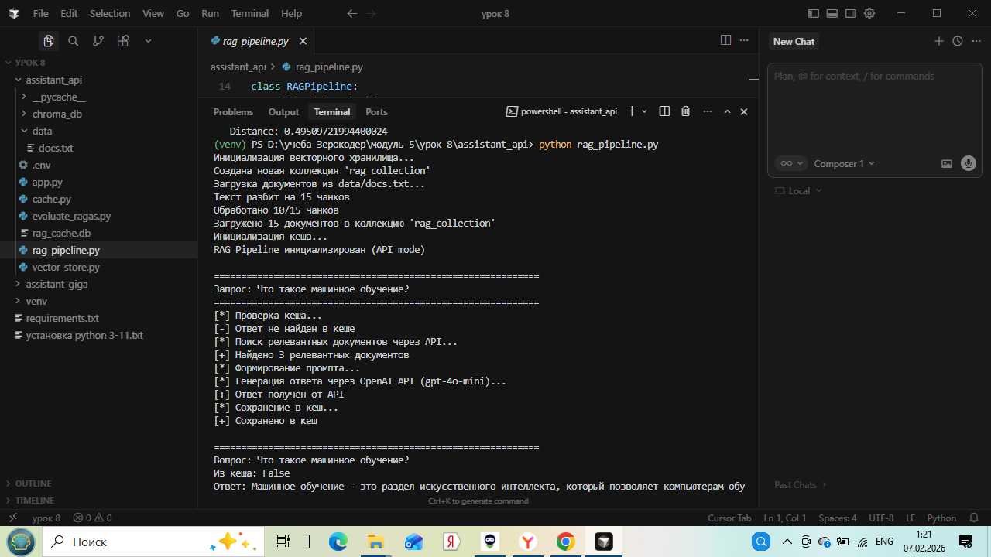The width and height of the screenshot is (991, 557).
Task: Expand the venv folder
Action: pyautogui.click(x=99, y=301)
